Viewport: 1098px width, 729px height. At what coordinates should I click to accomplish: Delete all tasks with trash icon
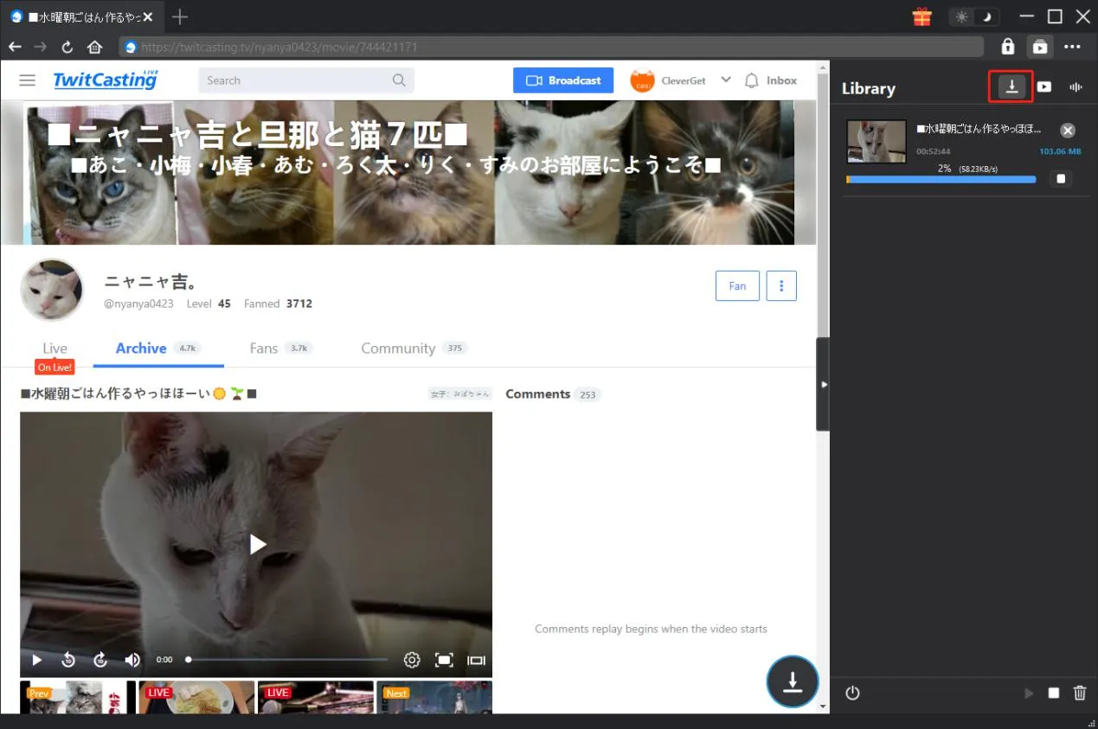[x=1079, y=693]
